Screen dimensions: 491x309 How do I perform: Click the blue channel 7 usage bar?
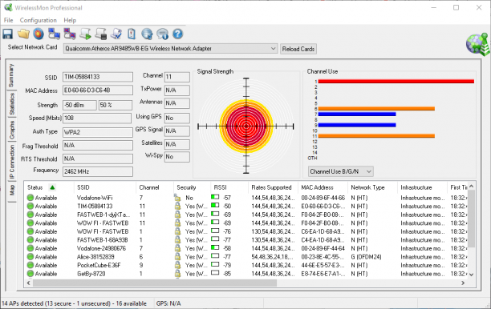click(x=357, y=114)
